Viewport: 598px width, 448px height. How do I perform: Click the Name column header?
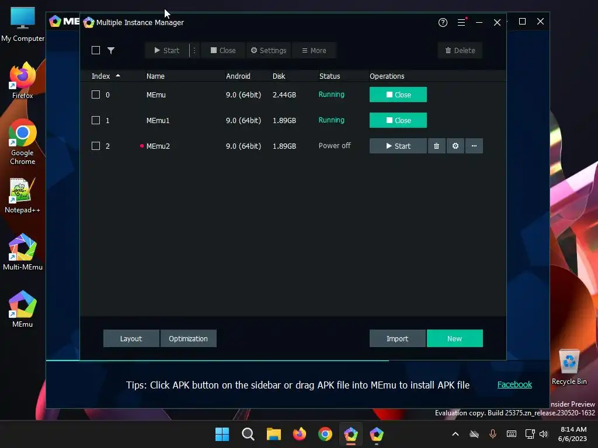[155, 76]
